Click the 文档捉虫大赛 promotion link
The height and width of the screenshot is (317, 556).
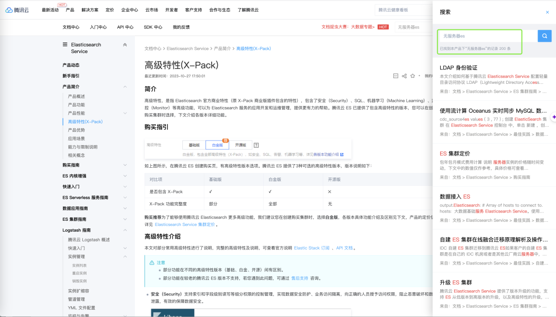click(x=348, y=27)
